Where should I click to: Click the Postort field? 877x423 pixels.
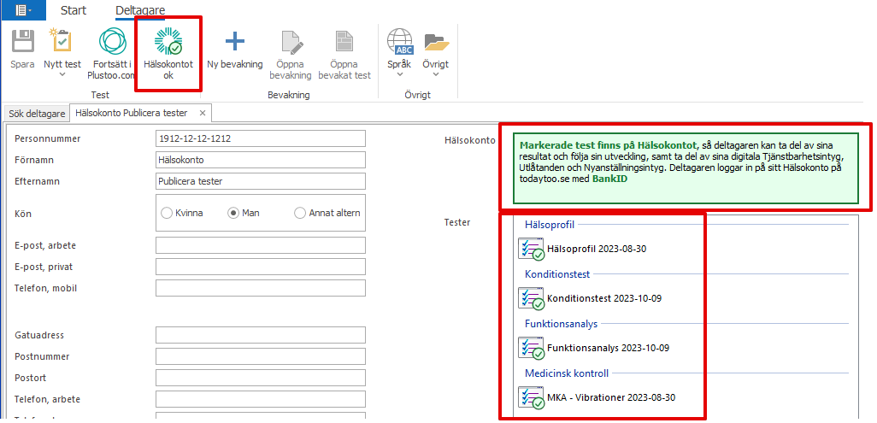[261, 378]
